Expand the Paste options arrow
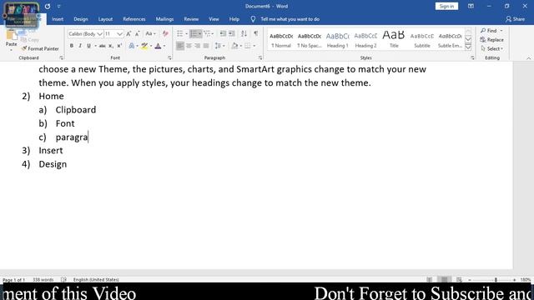The image size is (534, 300). tap(11, 50)
